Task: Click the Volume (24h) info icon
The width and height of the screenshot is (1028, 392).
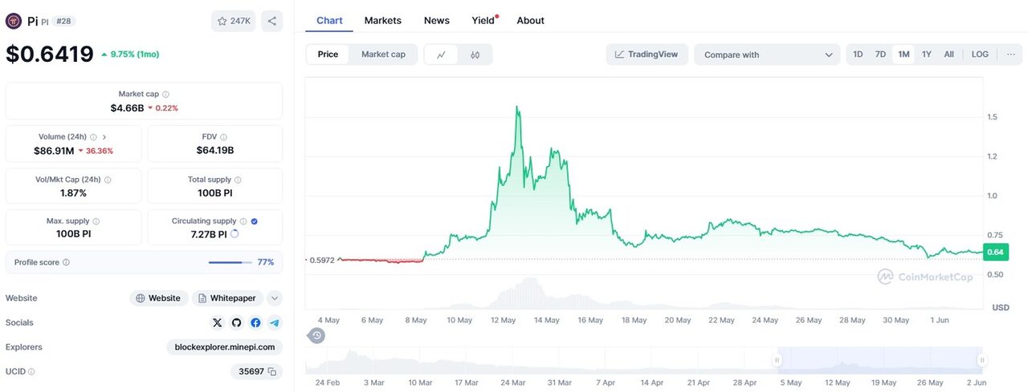Action: tap(93, 137)
